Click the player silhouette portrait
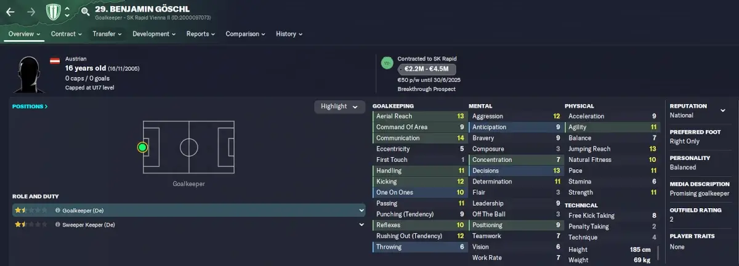The height and width of the screenshot is (266, 739). 28,75
